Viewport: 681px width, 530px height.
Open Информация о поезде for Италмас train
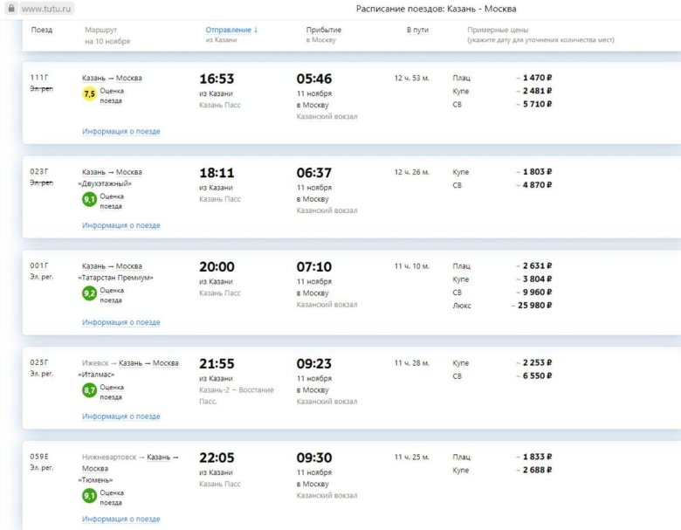(121, 416)
